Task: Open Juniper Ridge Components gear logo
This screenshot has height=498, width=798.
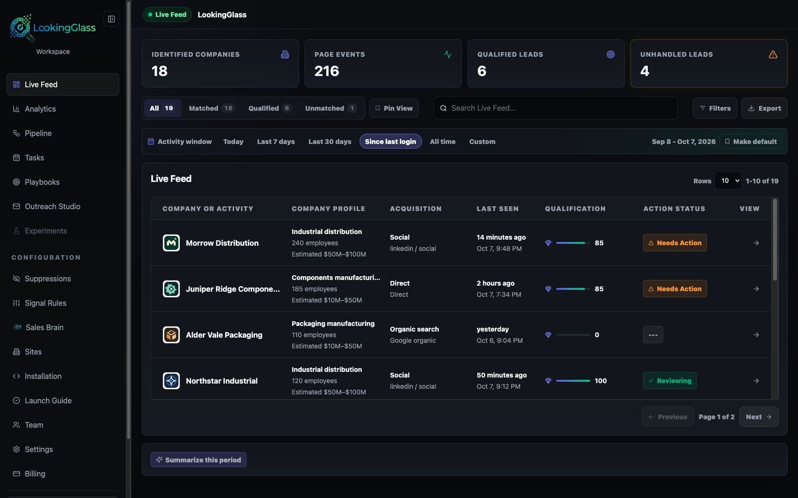Action: click(x=171, y=289)
